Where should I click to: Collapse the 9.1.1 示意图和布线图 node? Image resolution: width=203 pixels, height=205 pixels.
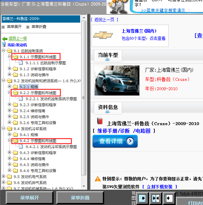[9, 57]
